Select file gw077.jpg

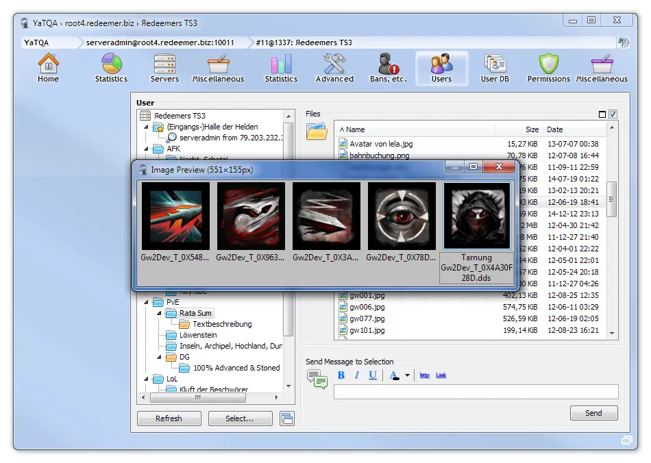coord(367,318)
